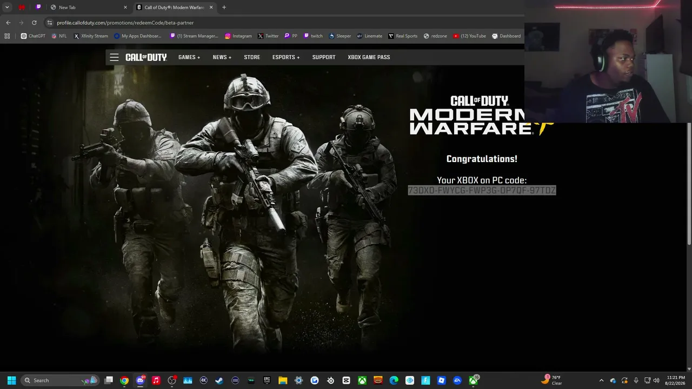
Task: Close the Call of Duty tab
Action: [211, 8]
